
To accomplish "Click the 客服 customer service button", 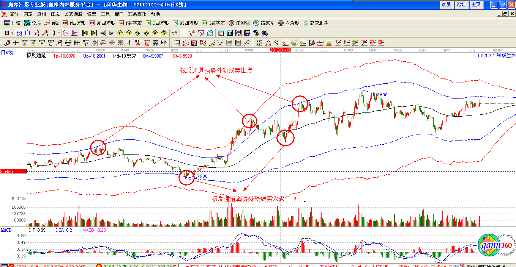I will [x=446, y=5].
